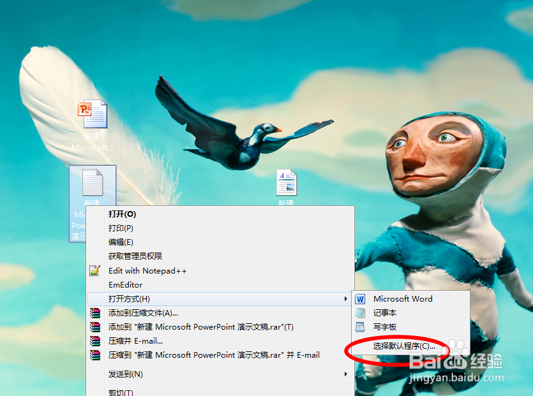This screenshot has width=533, height=396.
Task: Click the 记事本 notepad icon in submenu
Action: (x=360, y=313)
